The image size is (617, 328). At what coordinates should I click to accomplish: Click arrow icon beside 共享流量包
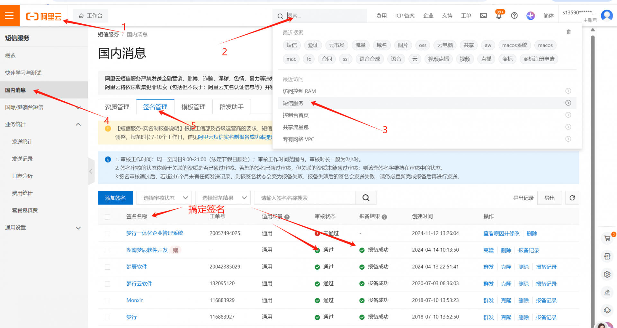click(x=568, y=127)
